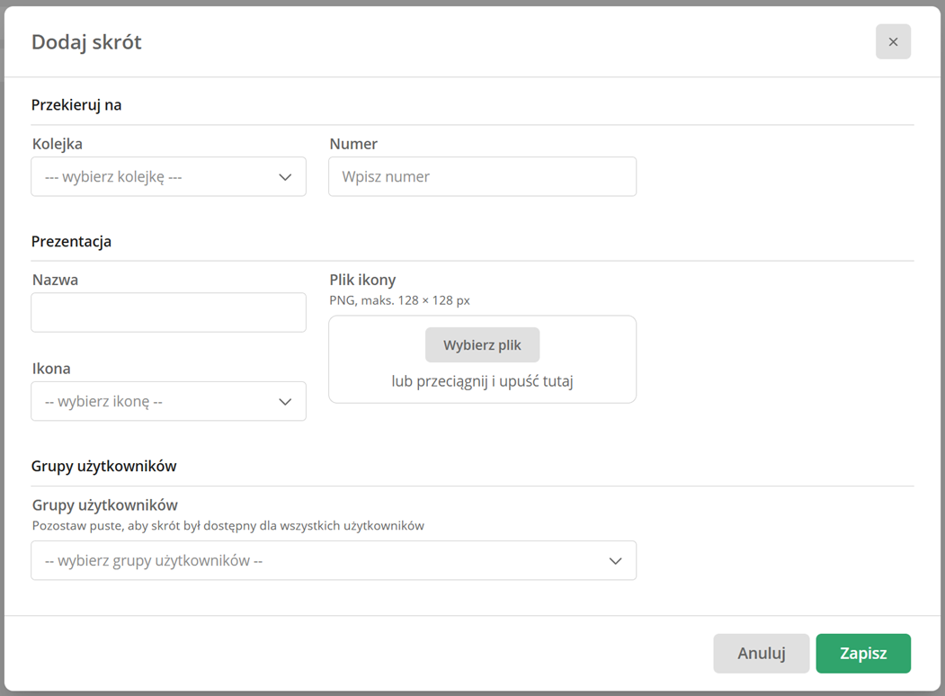Click the chevron arrow in Kolejka dropdown
This screenshot has height=696, width=945.
click(x=285, y=177)
